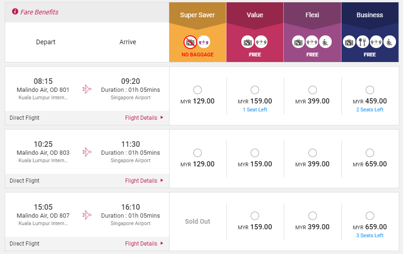Expand Flight Details arrow for OD 801
The height and width of the screenshot is (254, 403).
(162, 117)
